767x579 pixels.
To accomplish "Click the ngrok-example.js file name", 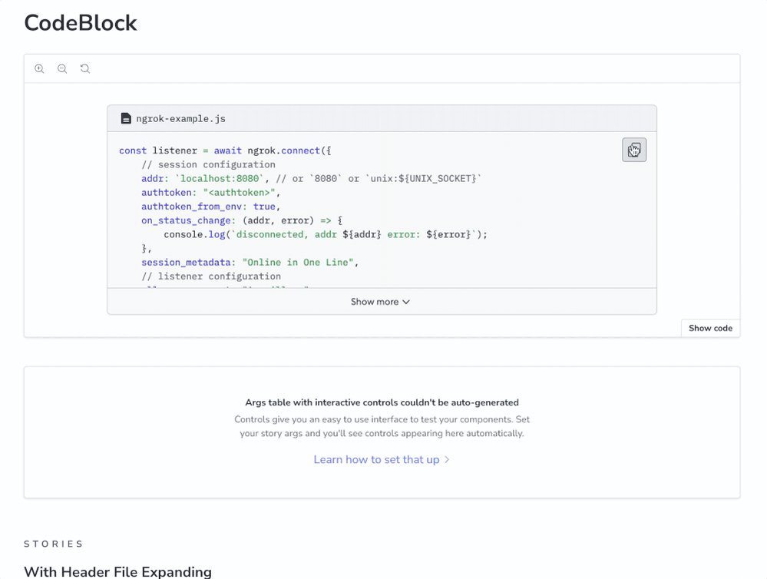I will (180, 118).
